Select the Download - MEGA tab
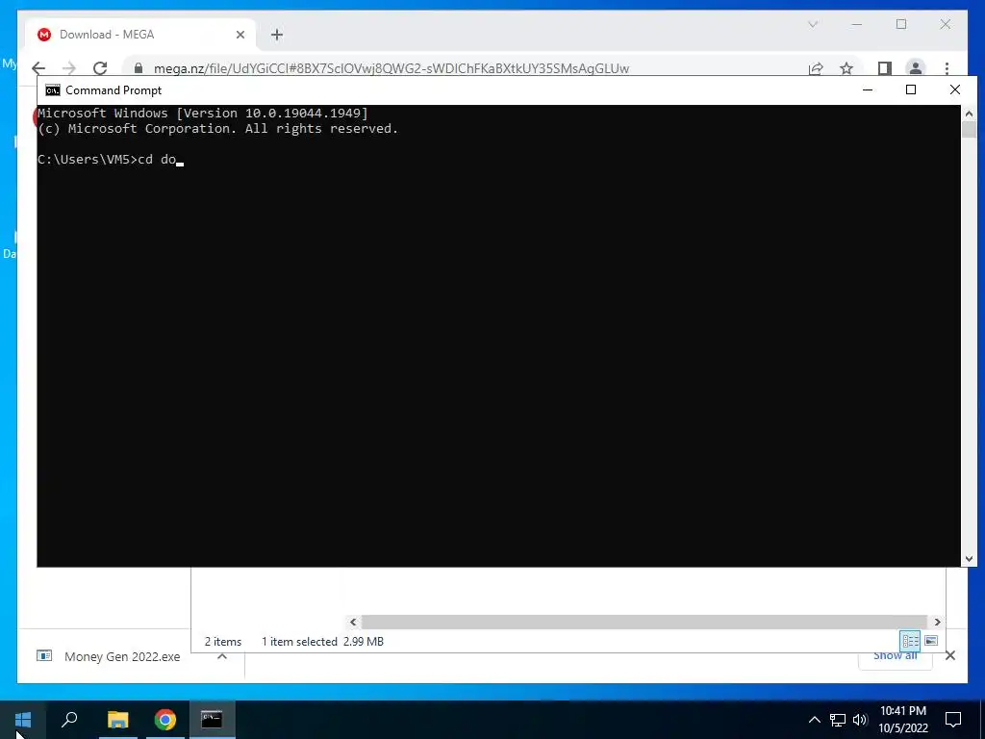 pos(140,35)
